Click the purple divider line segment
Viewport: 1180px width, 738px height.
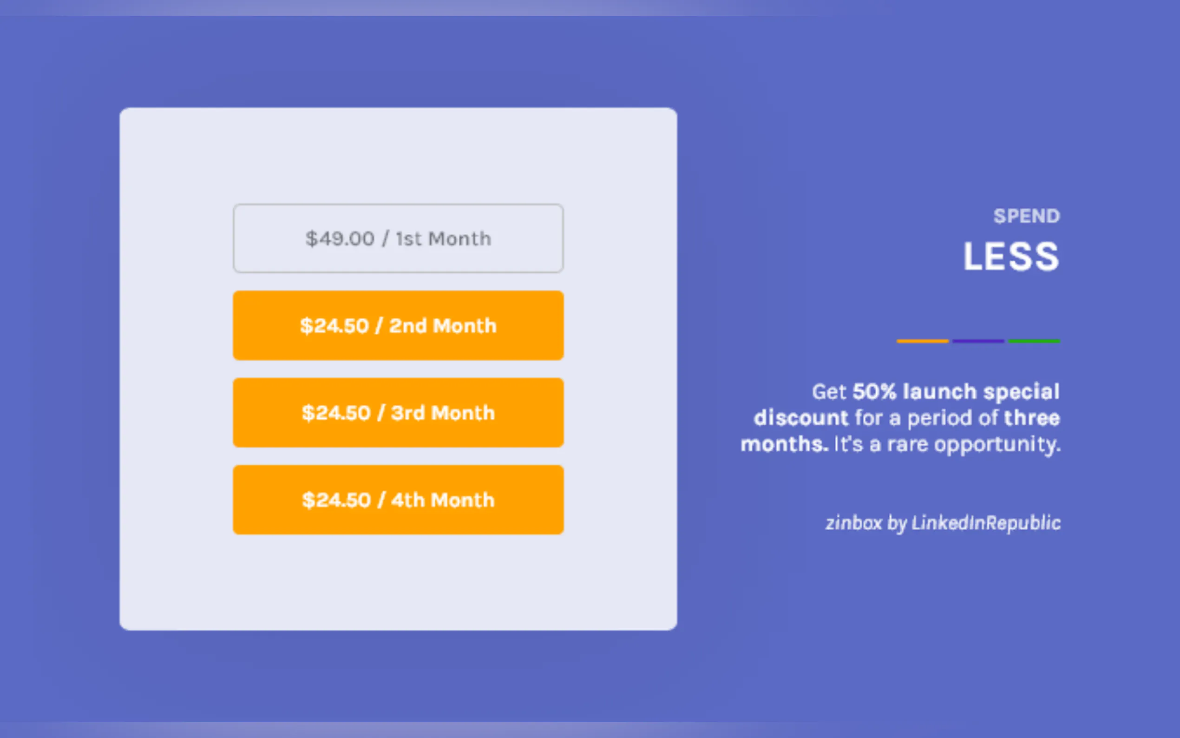click(978, 341)
